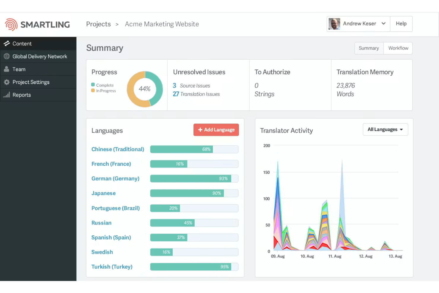Open the 27 Translation Issues link
This screenshot has width=439, height=293.
pos(196,94)
